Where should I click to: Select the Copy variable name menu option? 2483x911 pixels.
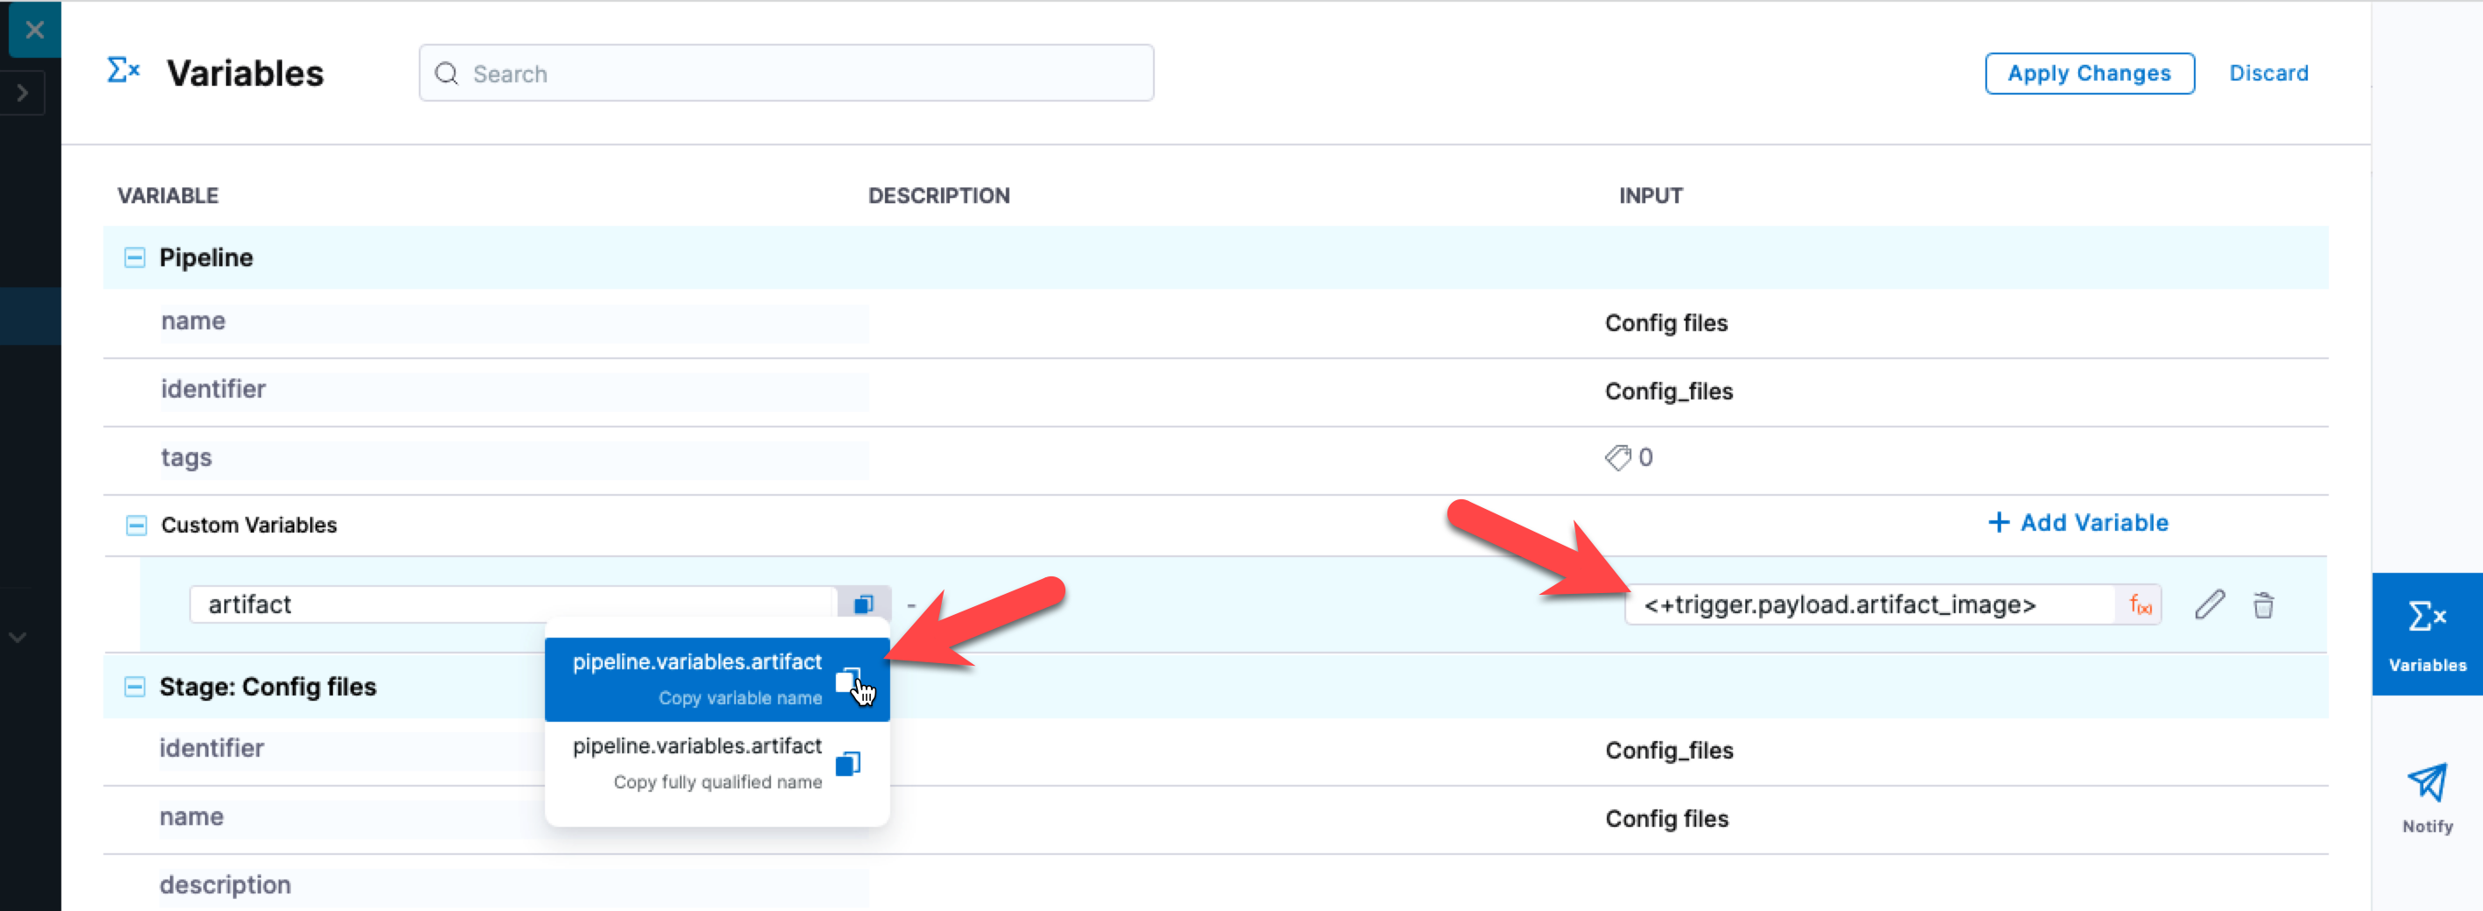(697, 679)
